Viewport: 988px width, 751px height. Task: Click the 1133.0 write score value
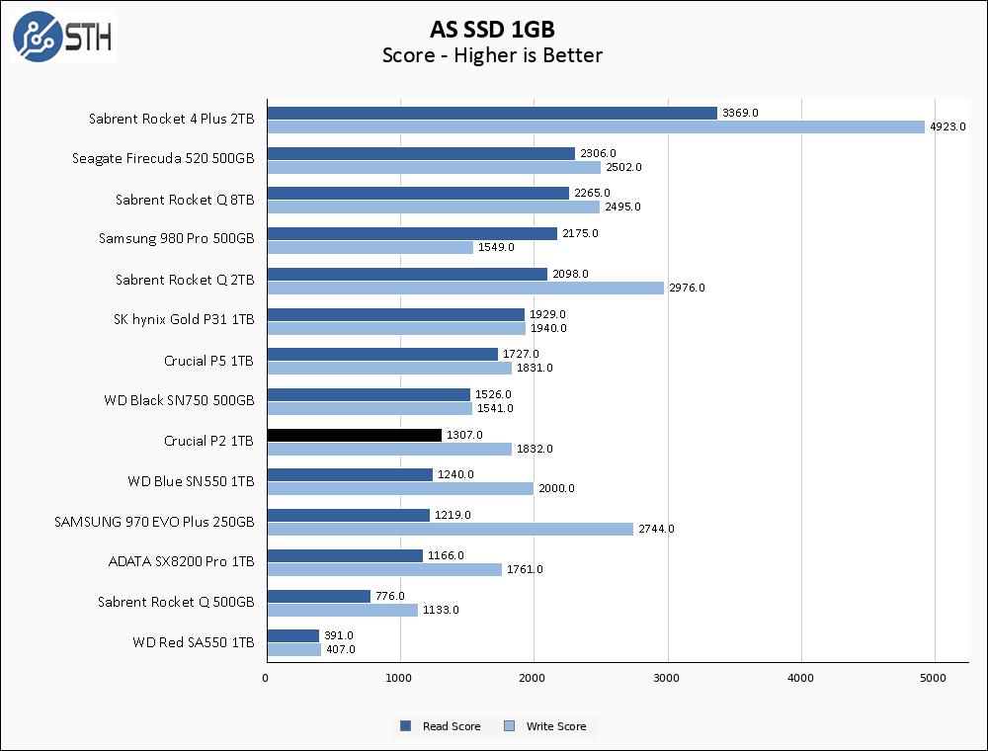pyautogui.click(x=441, y=610)
